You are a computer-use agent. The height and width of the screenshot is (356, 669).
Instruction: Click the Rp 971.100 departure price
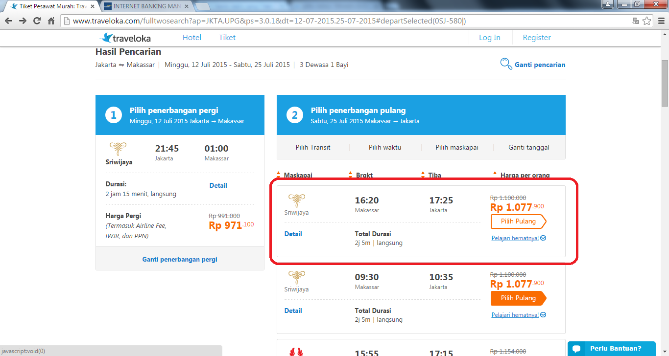[x=231, y=225]
